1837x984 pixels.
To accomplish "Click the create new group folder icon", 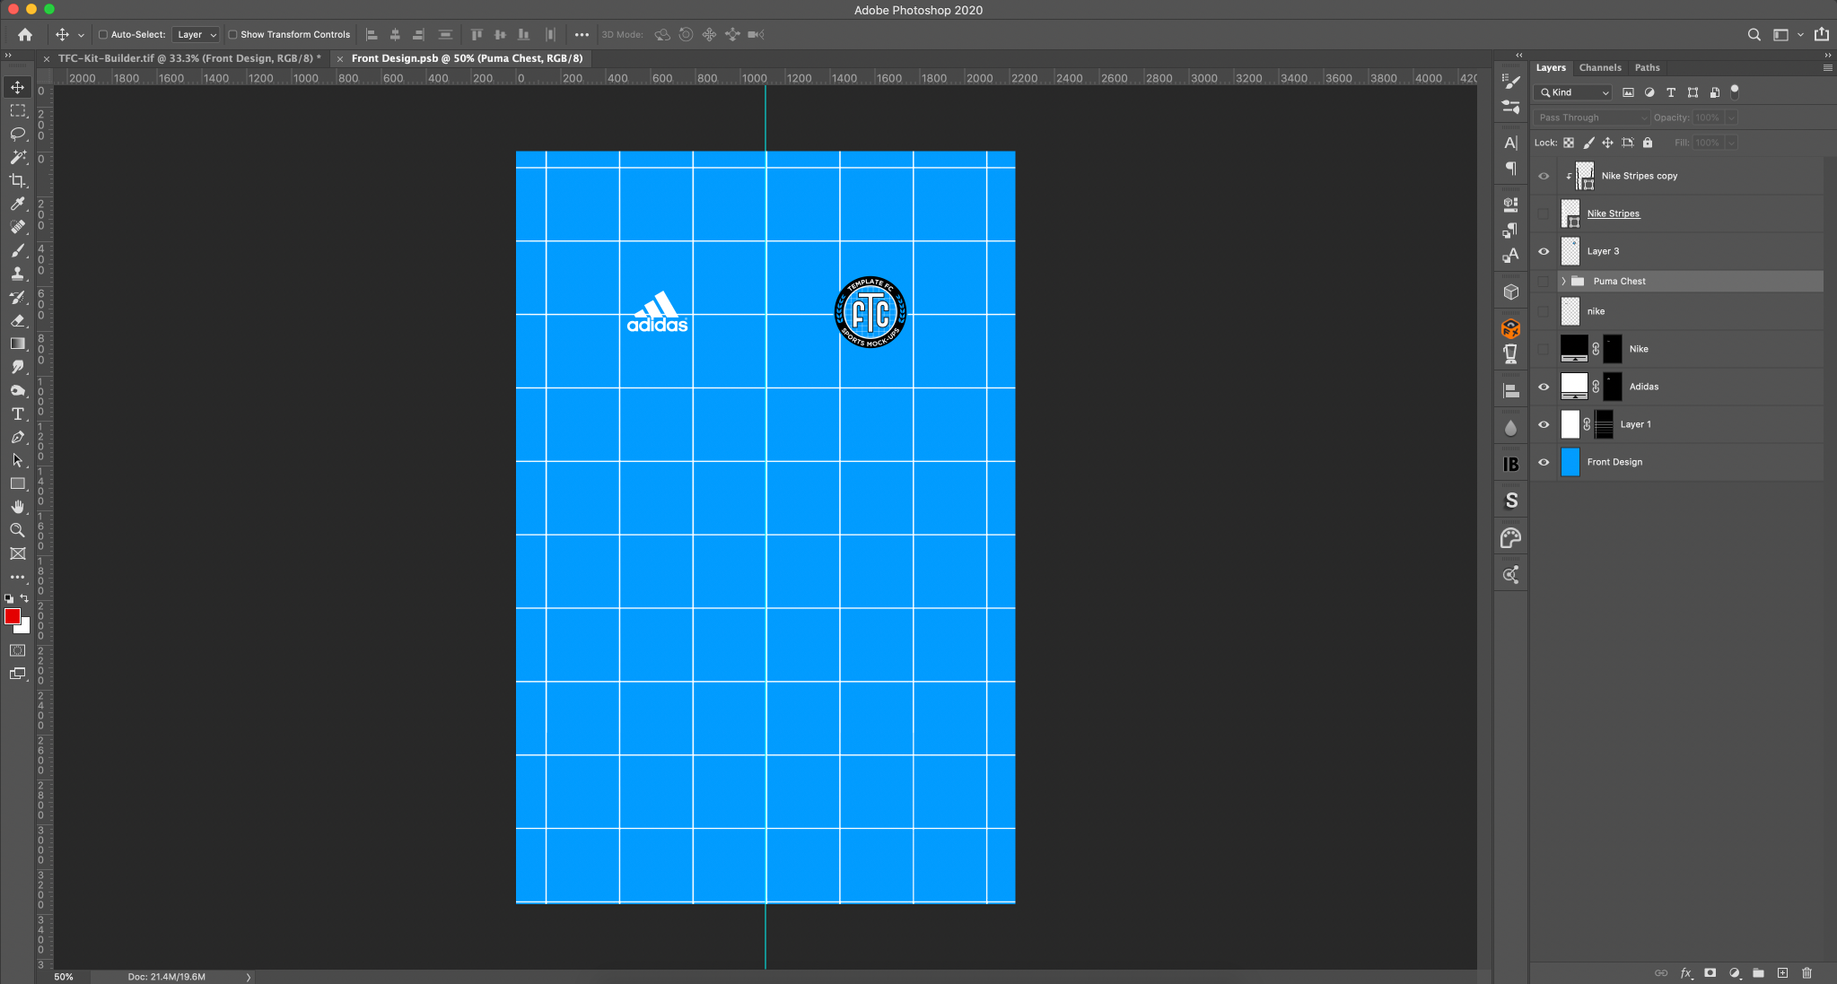I will point(1758,972).
